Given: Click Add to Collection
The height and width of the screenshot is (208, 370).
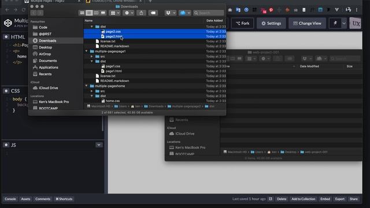Looking at the screenshot, I should pos(303,199).
